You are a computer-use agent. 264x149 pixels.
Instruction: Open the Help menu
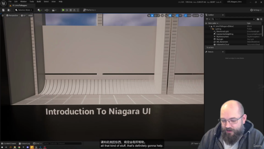coord(61,2)
